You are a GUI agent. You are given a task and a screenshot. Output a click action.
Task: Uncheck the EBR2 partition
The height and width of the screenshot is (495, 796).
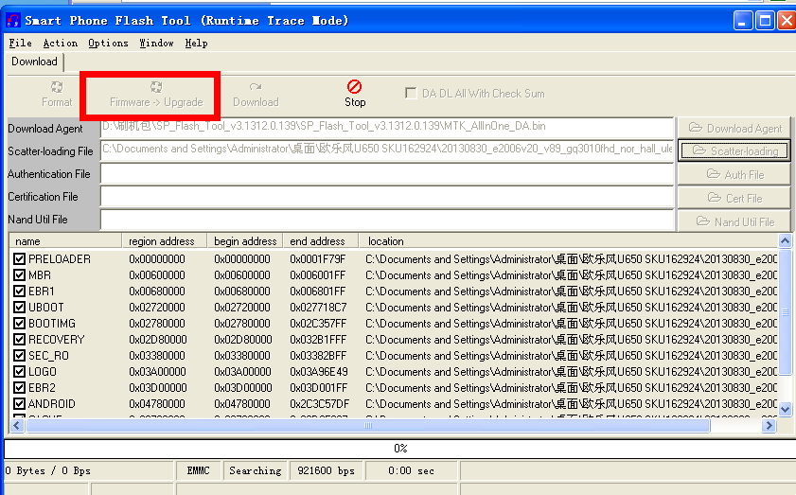(x=19, y=388)
